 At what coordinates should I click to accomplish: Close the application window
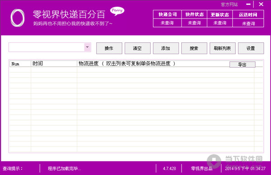pyautogui.click(x=261, y=4)
